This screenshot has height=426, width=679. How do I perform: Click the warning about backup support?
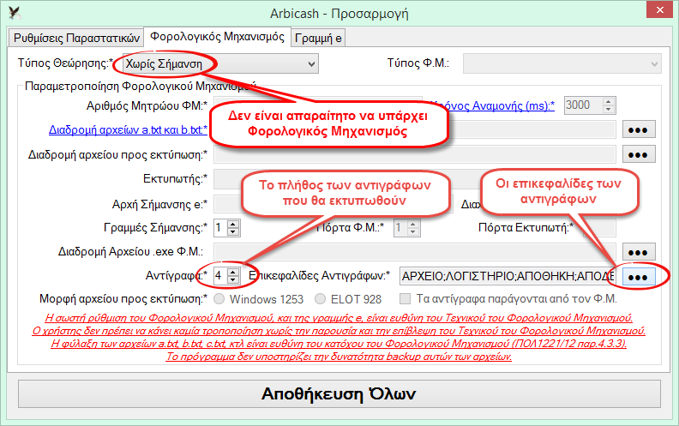pyautogui.click(x=339, y=357)
